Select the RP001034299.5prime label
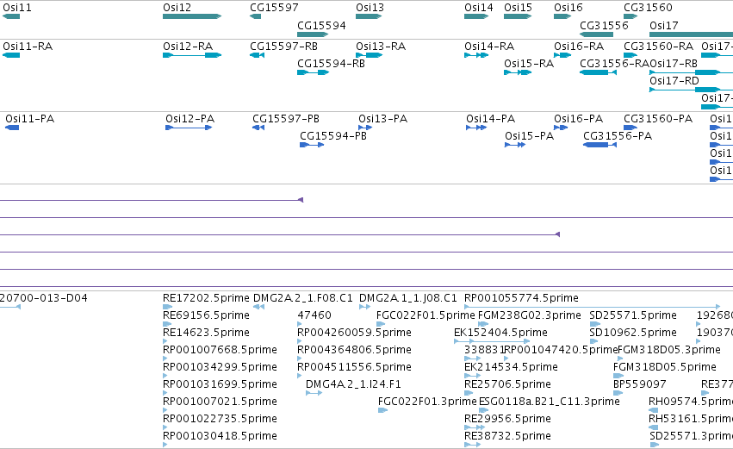The height and width of the screenshot is (449, 733). (220, 367)
